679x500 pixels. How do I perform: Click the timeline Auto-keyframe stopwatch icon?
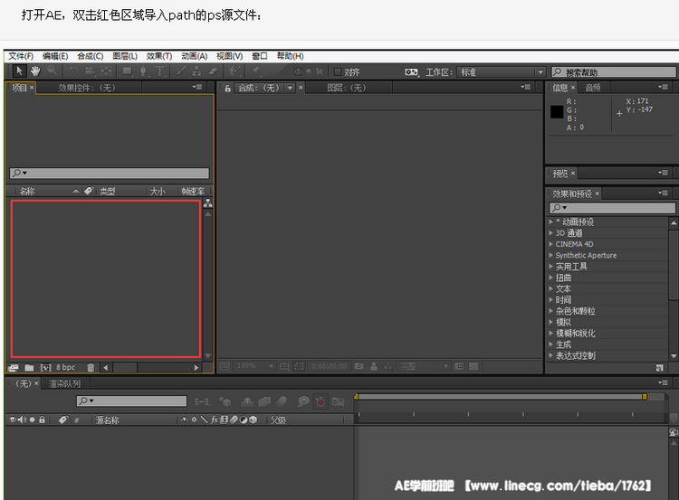(320, 401)
